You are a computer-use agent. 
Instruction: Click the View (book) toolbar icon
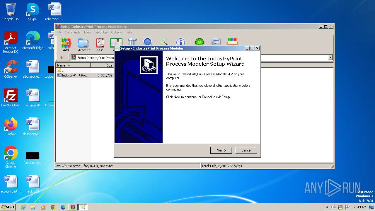coord(116,42)
